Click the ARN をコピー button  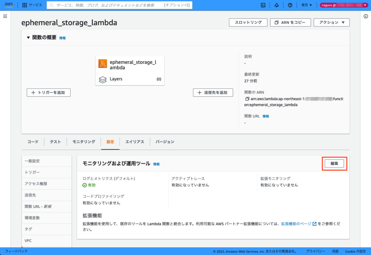(x=290, y=22)
